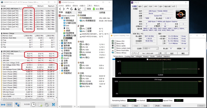Switch to Cooling Fans tab
Viewport: 207px width, 108px height.
[x=129, y=56]
